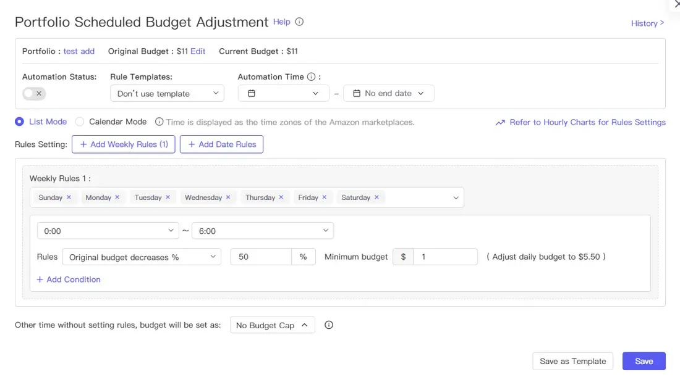
Task: Open the automation start date picker
Action: click(x=283, y=93)
